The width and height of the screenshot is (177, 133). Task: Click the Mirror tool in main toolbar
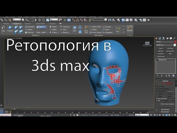(110, 20)
